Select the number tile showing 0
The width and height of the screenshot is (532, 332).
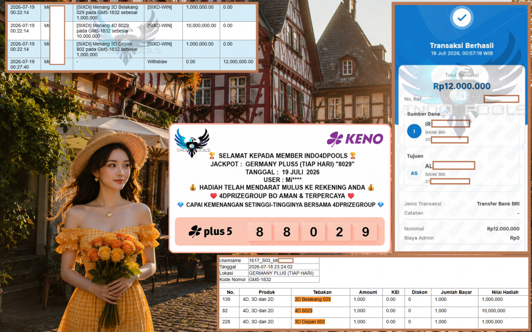click(x=313, y=232)
